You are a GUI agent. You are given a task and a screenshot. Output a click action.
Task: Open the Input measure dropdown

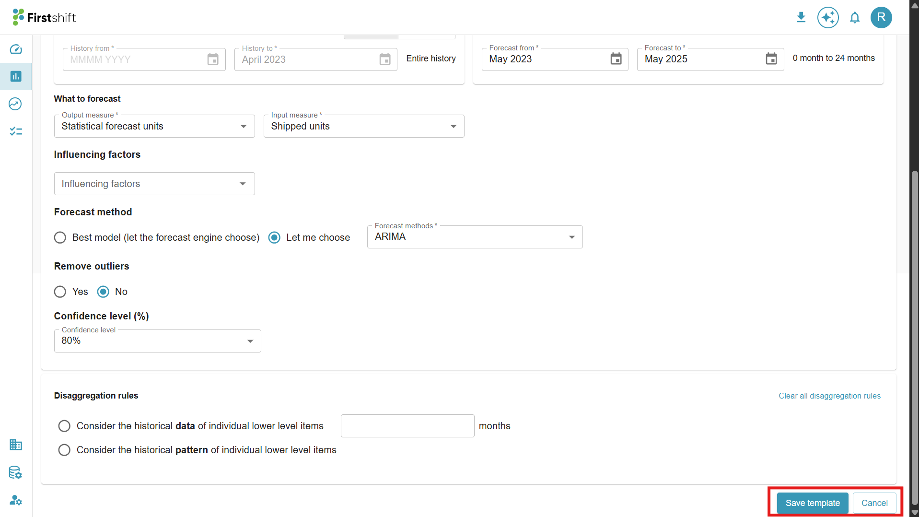(x=364, y=126)
